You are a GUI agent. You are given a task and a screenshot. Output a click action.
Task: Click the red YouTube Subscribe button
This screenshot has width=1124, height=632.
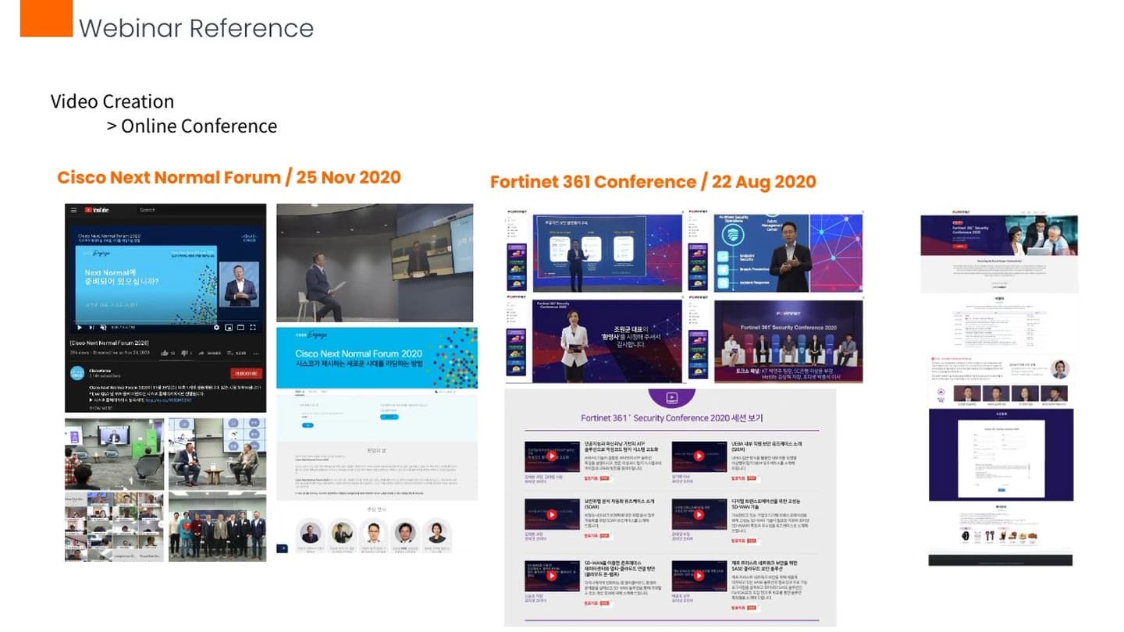click(247, 374)
